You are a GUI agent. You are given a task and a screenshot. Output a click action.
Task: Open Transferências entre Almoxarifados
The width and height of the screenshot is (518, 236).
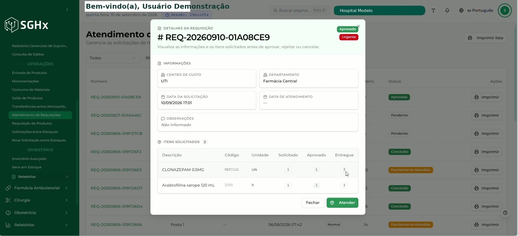click(x=40, y=107)
